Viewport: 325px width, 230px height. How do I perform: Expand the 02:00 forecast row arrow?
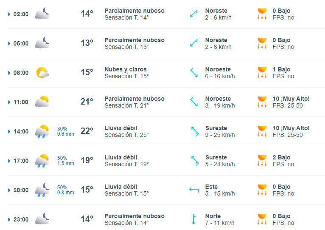point(9,14)
